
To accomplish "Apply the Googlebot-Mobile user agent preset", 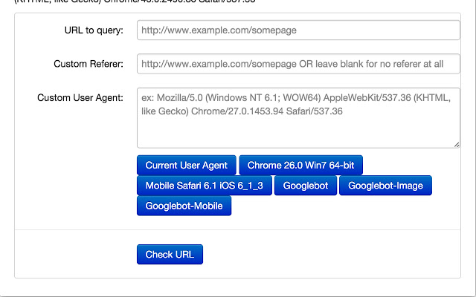I will pos(184,206).
